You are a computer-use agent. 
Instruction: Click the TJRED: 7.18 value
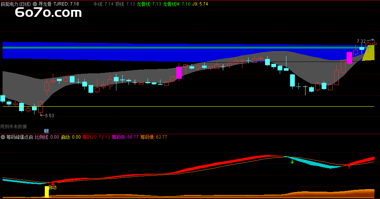[66, 4]
